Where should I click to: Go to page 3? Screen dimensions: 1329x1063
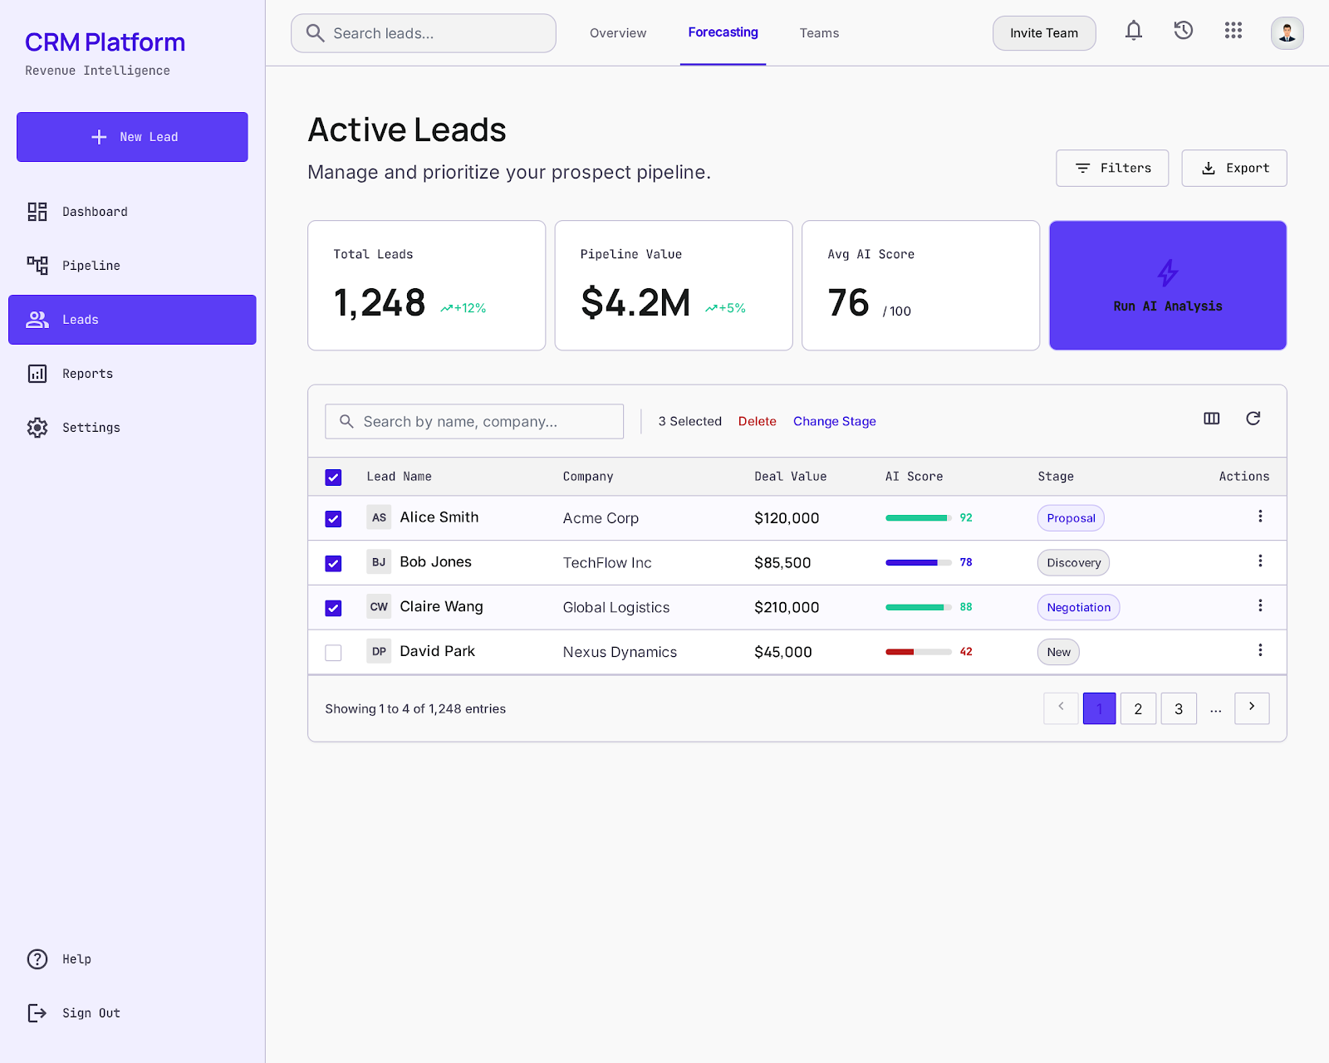(1179, 708)
